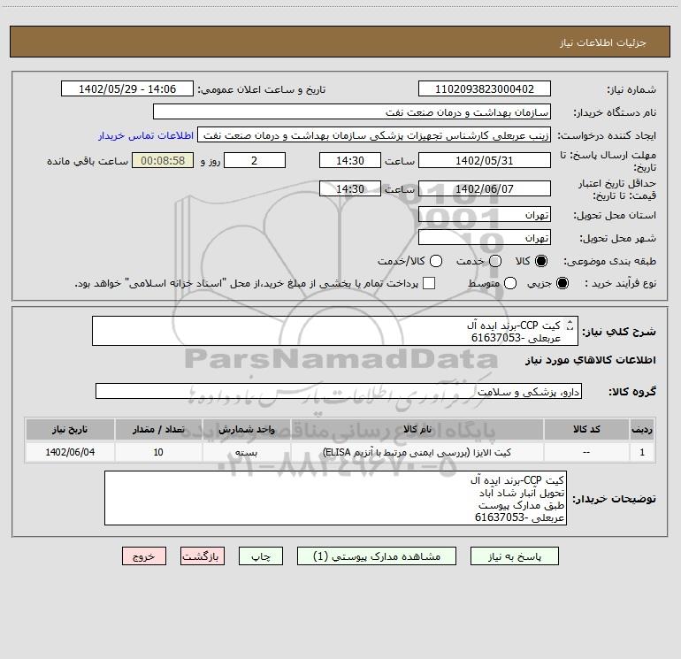Click the گروه کالا field
The width and height of the screenshot is (681, 659).
[x=339, y=391]
